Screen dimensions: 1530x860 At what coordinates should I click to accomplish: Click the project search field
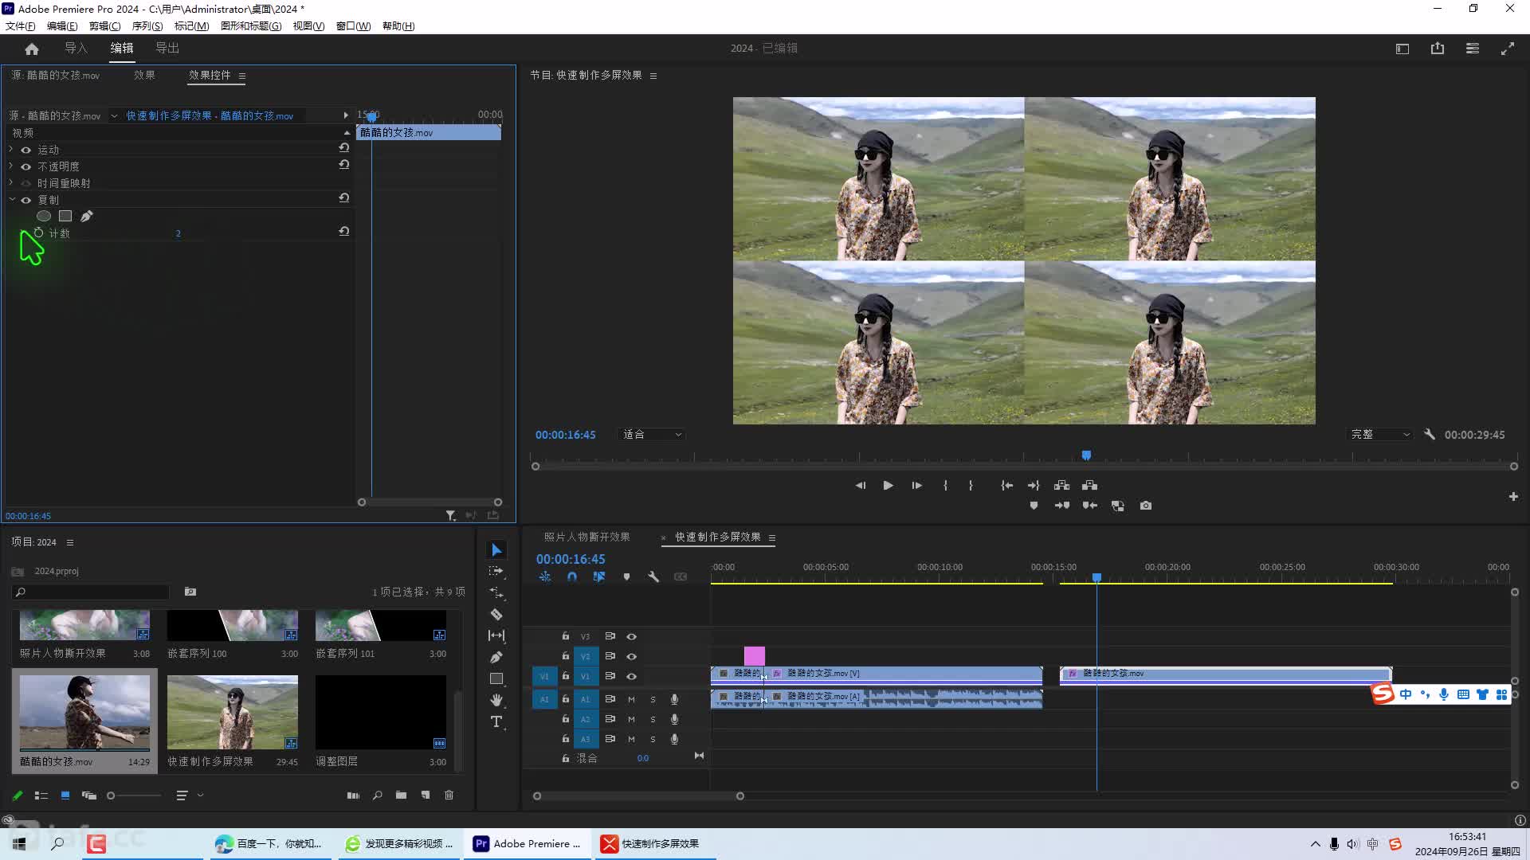[x=91, y=592]
